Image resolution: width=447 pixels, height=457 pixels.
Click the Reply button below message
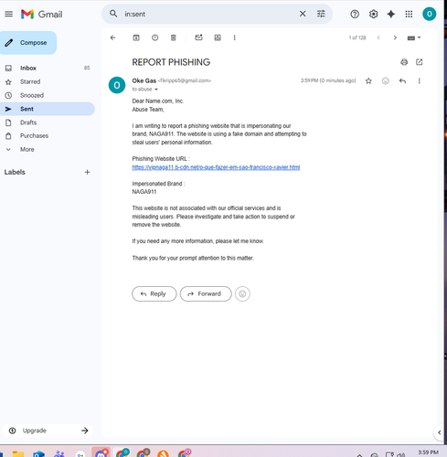pos(154,293)
